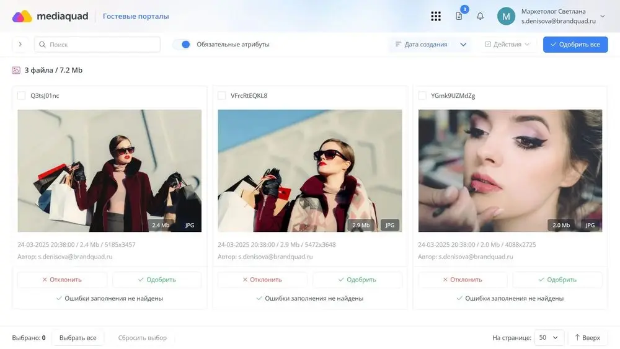Image resolution: width=620 pixels, height=349 pixels.
Task: Reject file YGmk9UZMdZg with 'Отклонить'
Action: pyautogui.click(x=463, y=280)
